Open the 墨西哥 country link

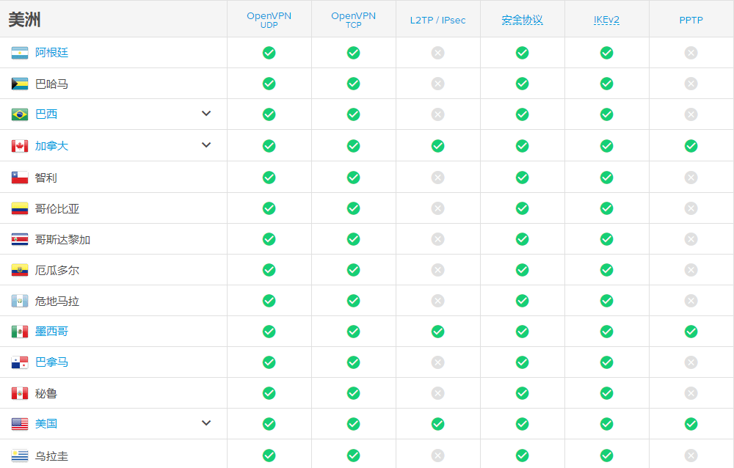click(x=51, y=332)
